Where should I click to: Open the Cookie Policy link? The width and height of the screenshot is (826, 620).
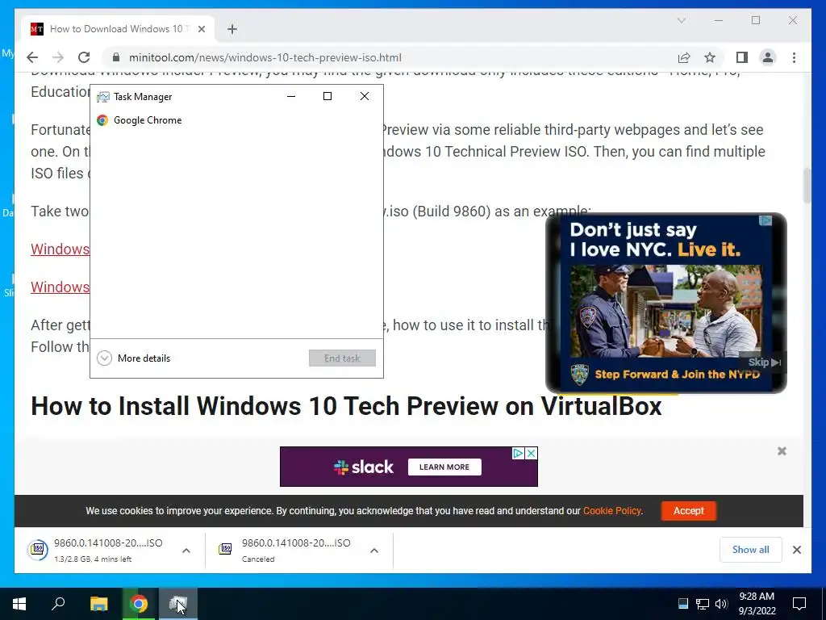[612, 511]
